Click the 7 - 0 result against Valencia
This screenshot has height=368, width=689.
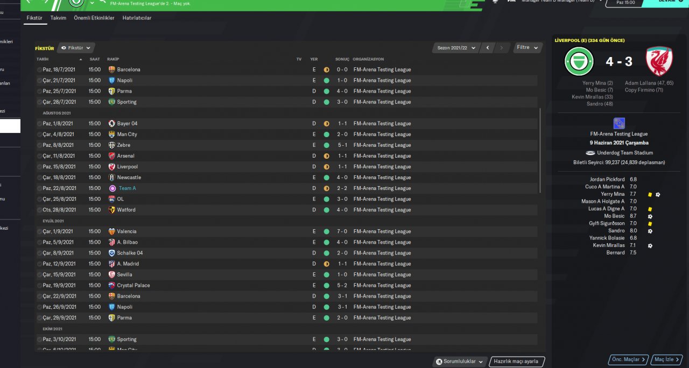tap(342, 231)
